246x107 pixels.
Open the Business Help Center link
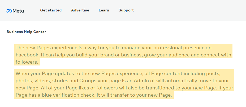26,32
